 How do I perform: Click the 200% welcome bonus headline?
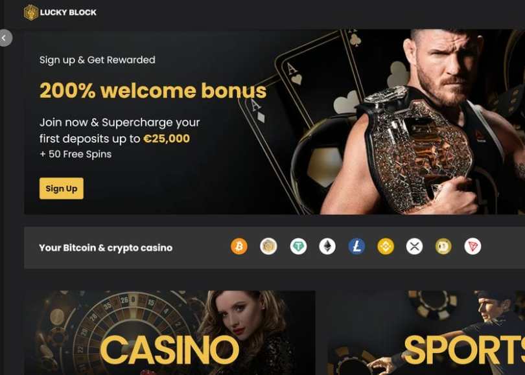[153, 91]
